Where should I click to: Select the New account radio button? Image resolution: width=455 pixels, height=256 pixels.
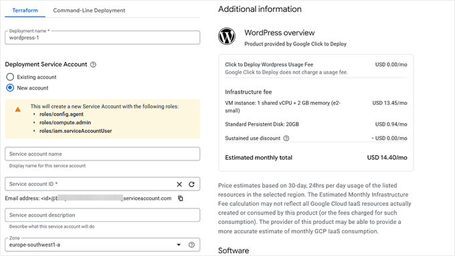(x=10, y=88)
